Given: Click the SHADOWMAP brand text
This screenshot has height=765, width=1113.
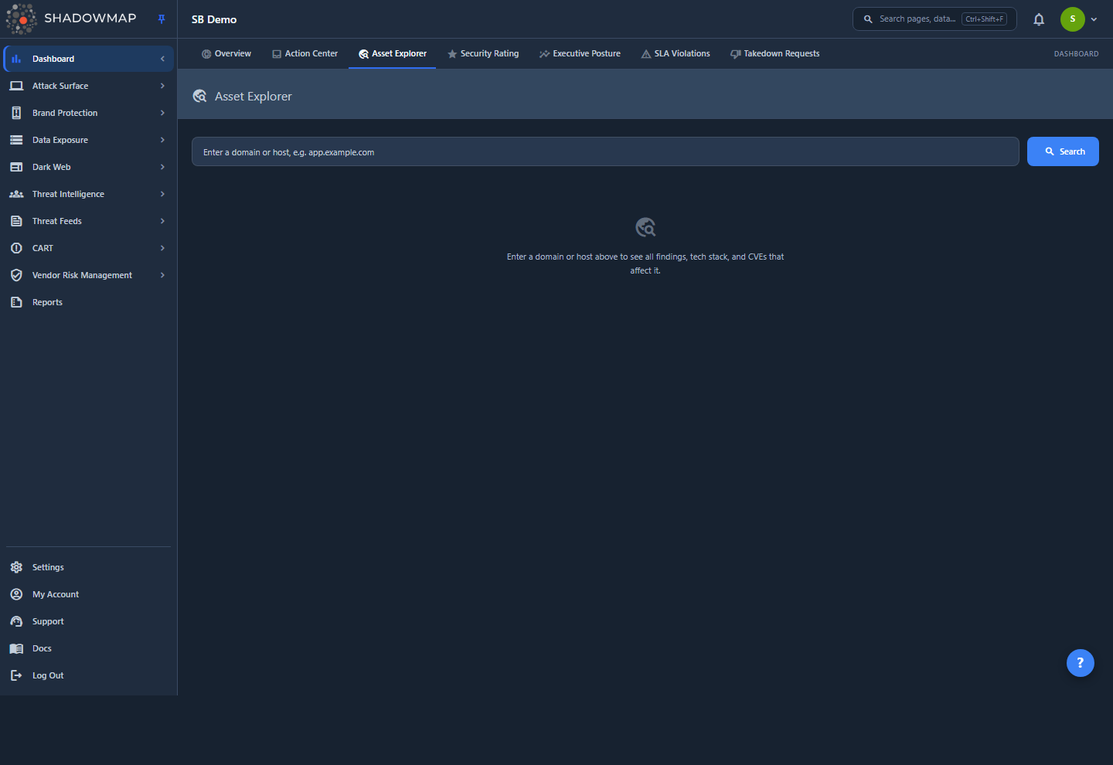Looking at the screenshot, I should click(90, 19).
